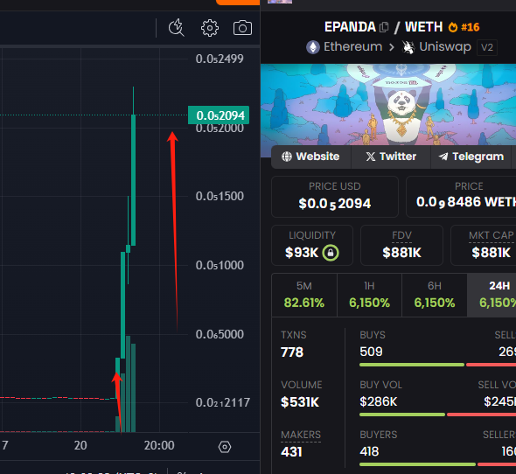Click the TXNS value 778

[292, 352]
